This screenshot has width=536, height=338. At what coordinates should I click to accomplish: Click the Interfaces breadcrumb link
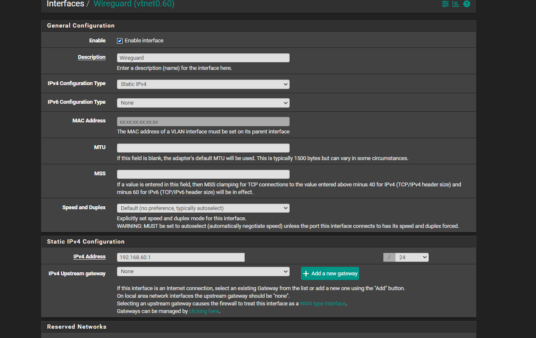(x=65, y=4)
